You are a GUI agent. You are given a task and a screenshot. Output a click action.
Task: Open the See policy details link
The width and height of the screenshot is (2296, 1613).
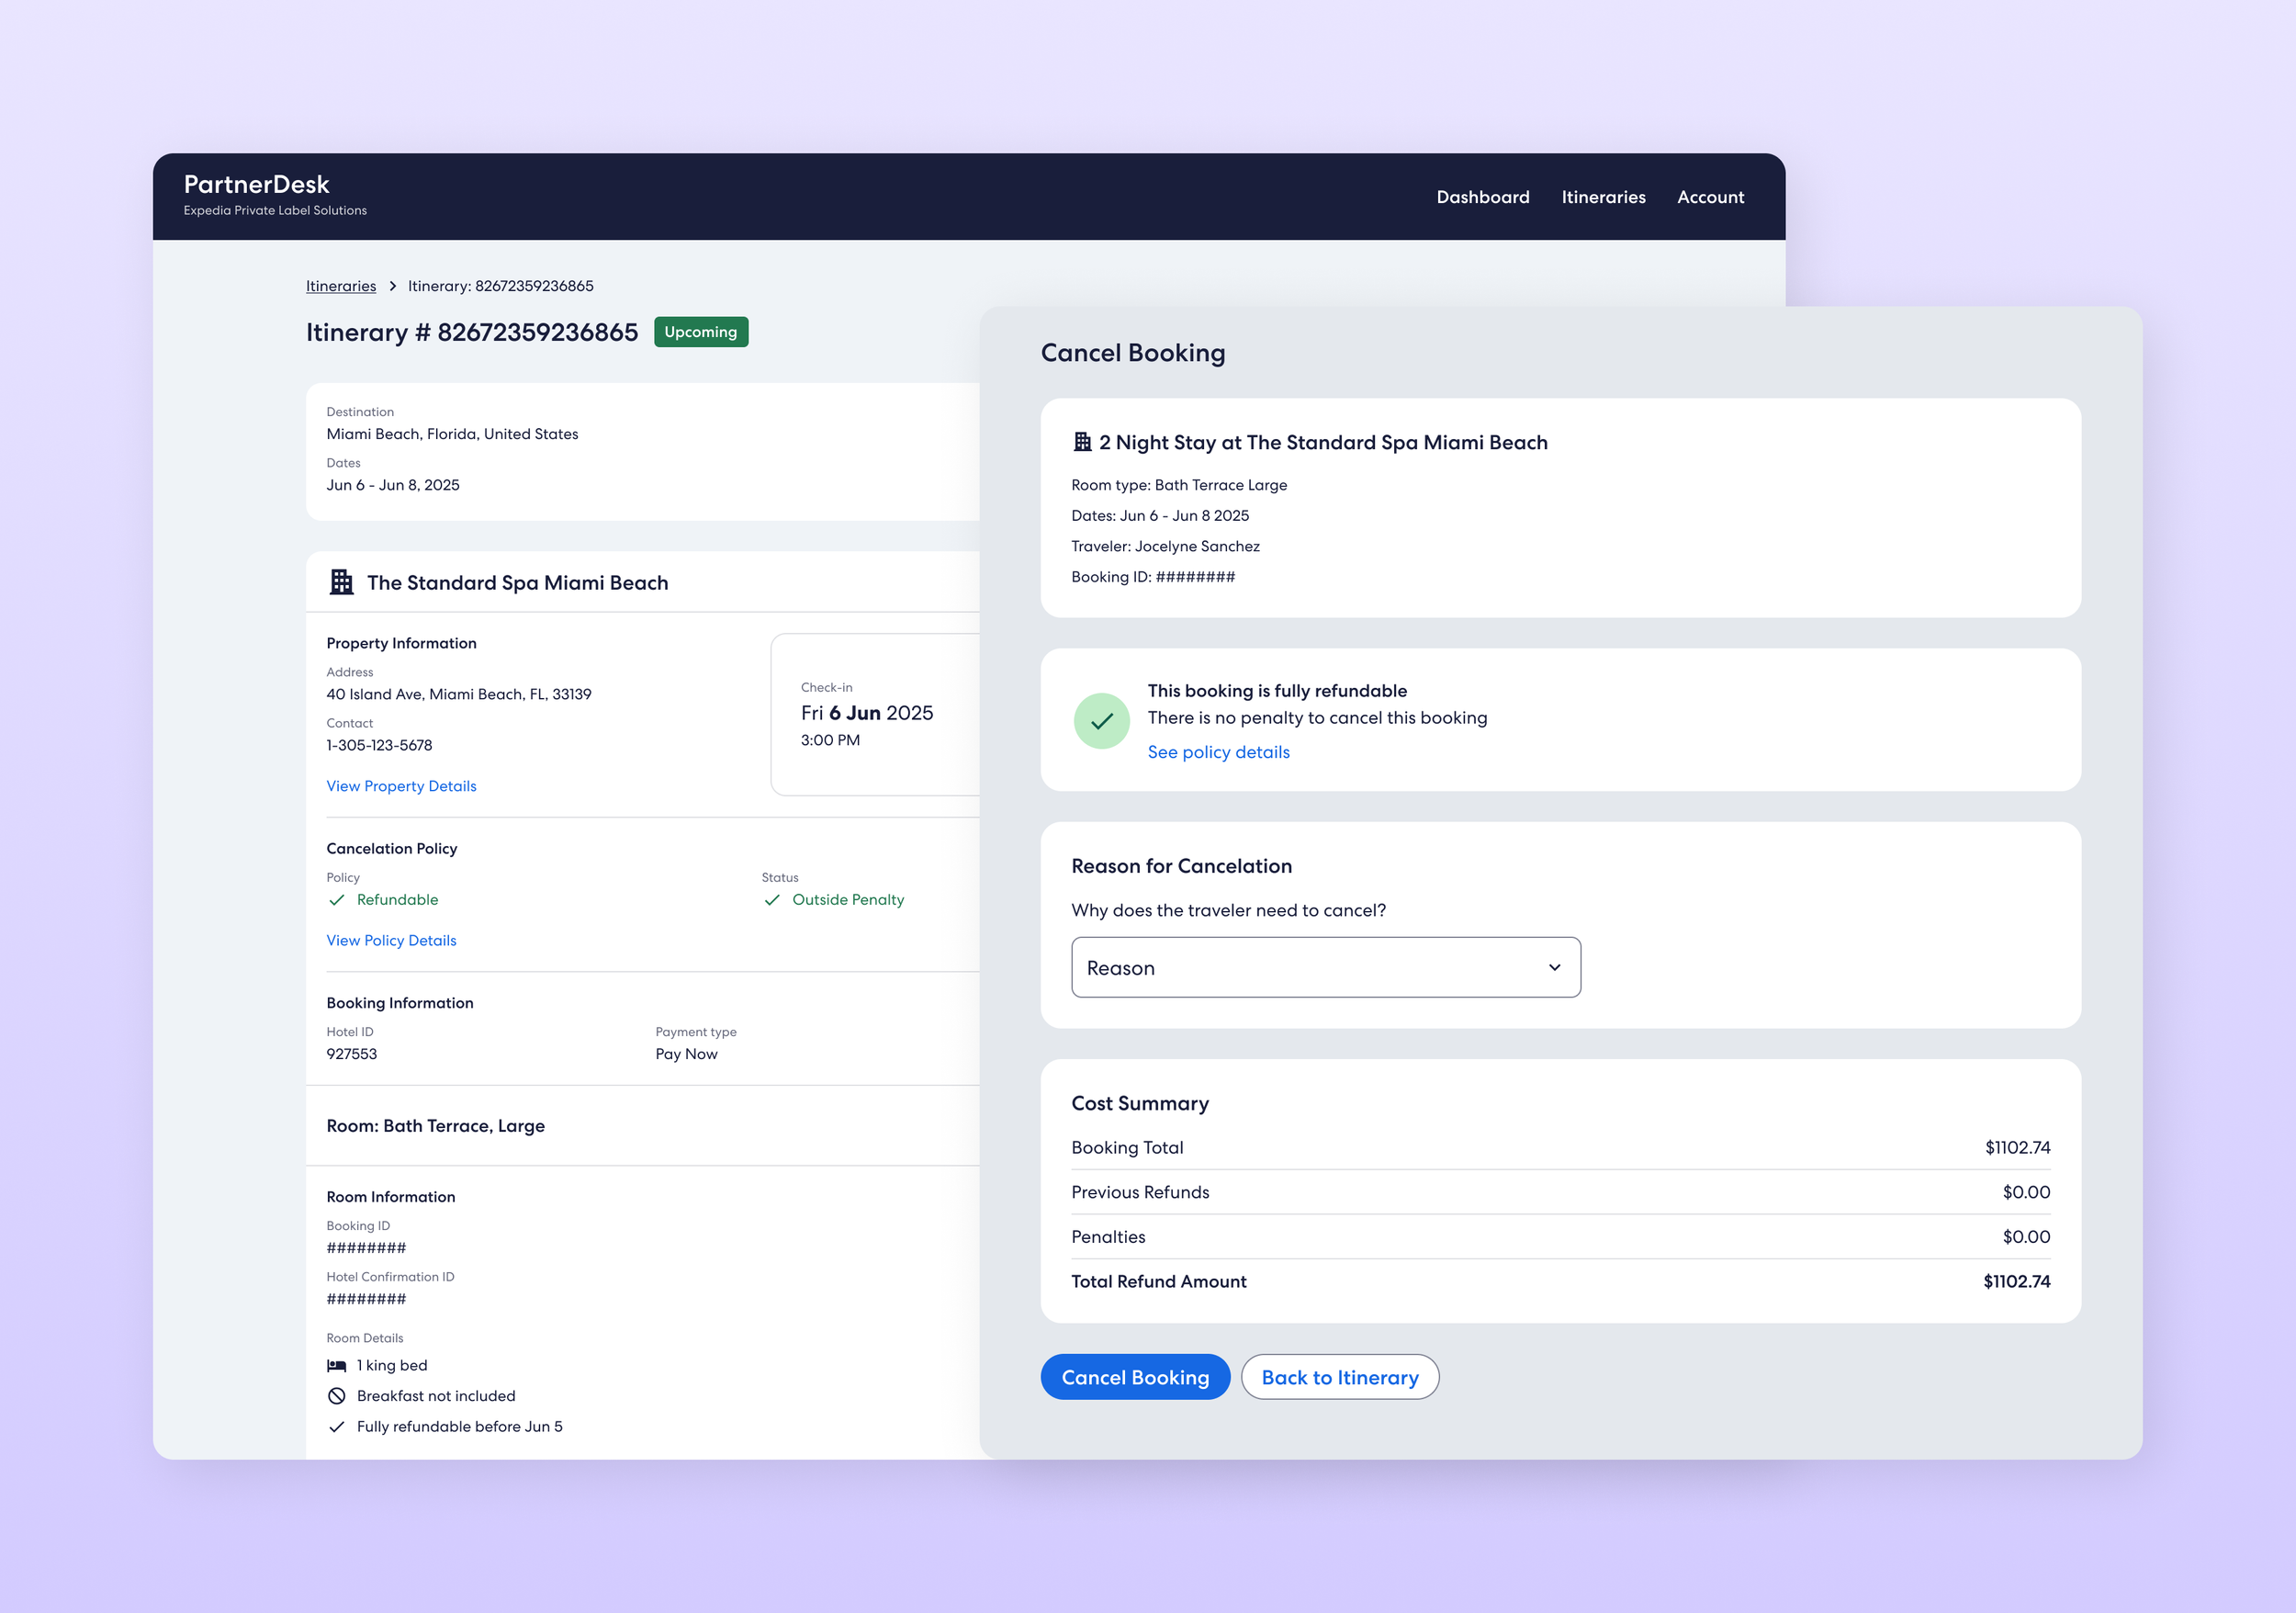tap(1218, 752)
